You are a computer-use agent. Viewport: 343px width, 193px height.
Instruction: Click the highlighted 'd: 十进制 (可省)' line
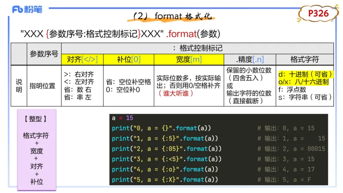click(x=305, y=74)
